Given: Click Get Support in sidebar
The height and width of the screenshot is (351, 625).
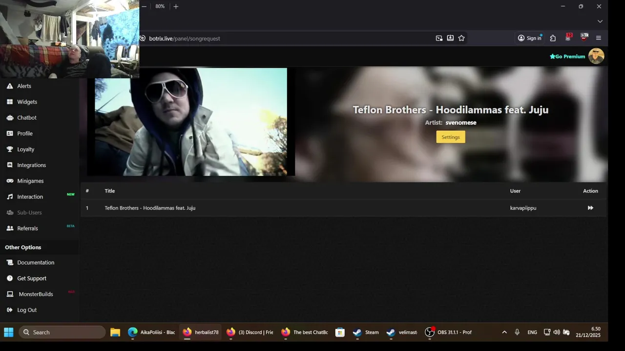Looking at the screenshot, I should click(32, 278).
